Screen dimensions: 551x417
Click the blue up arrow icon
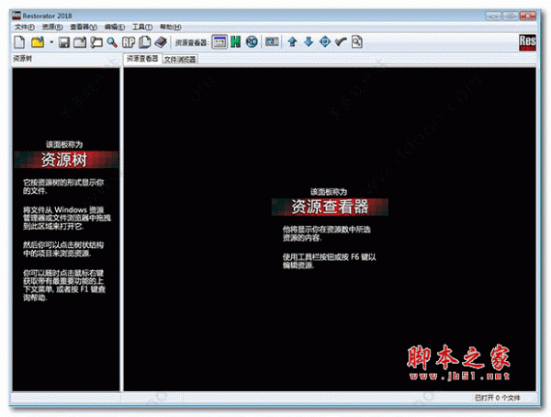click(292, 42)
